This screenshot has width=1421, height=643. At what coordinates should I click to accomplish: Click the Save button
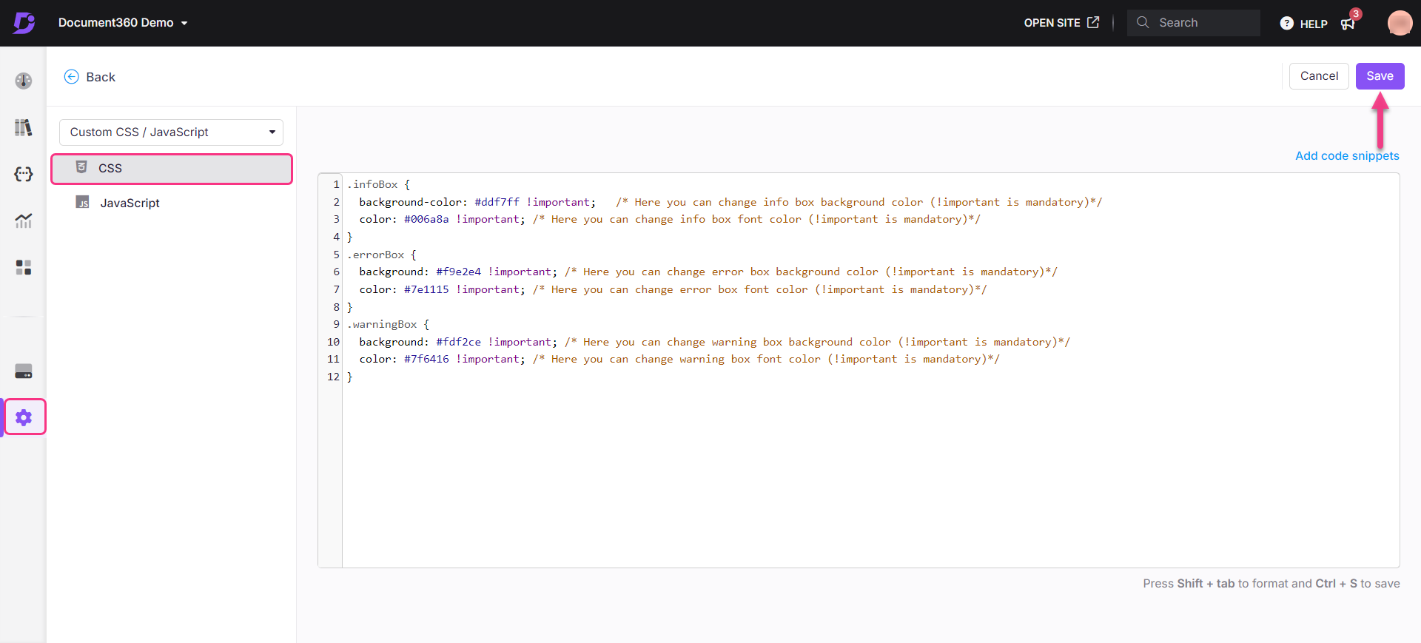point(1380,76)
